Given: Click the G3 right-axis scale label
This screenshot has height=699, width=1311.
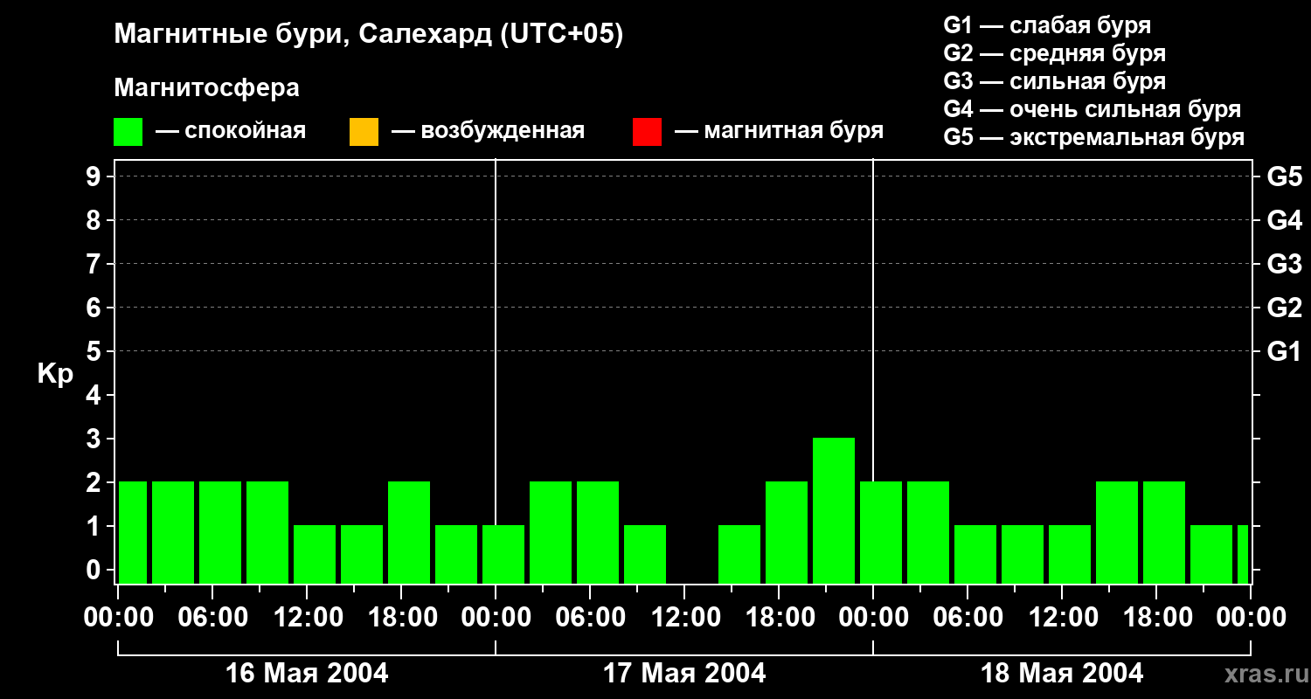Looking at the screenshot, I should click(1284, 264).
